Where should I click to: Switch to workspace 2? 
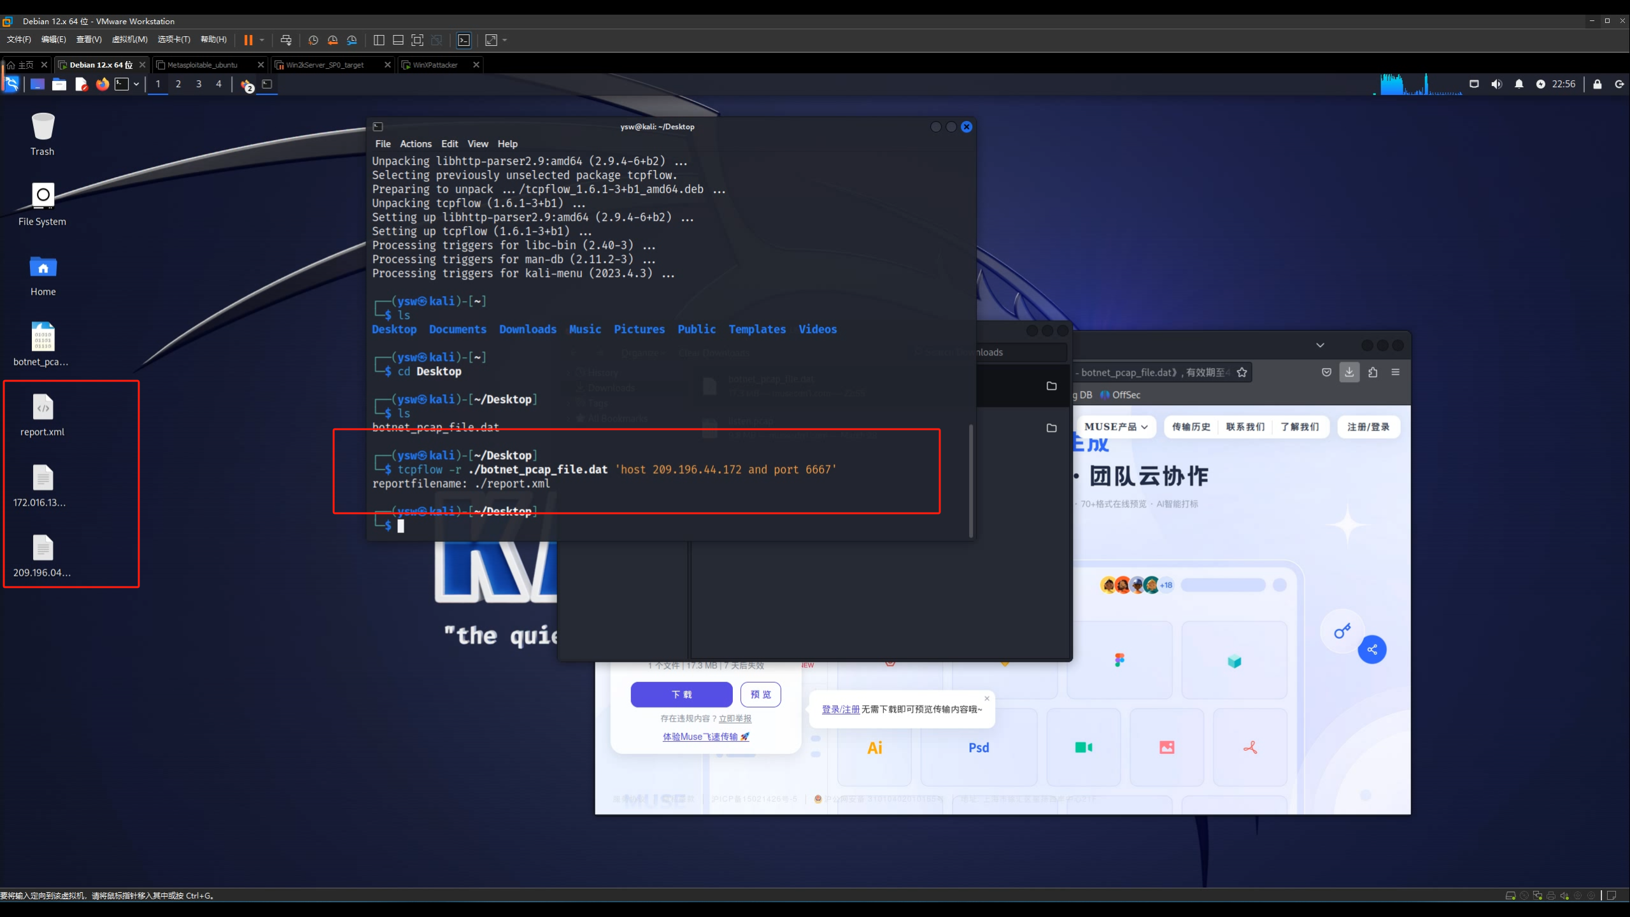[178, 84]
